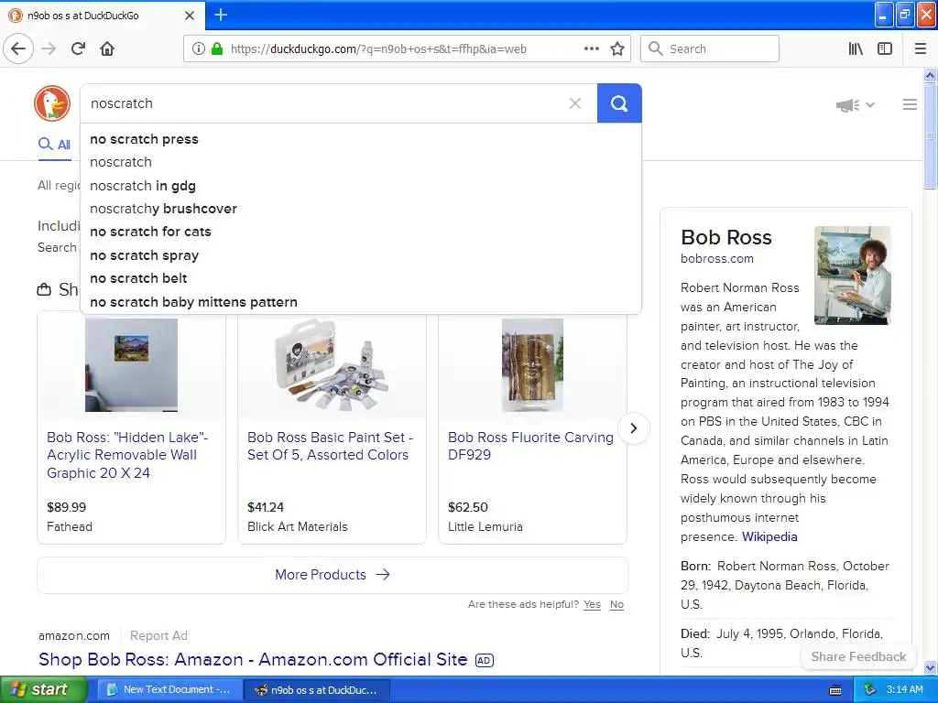
Task: Click the DuckDuckGo duck logo
Action: 52,103
